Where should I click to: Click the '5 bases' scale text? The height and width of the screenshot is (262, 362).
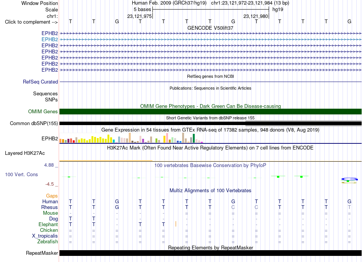142,10
